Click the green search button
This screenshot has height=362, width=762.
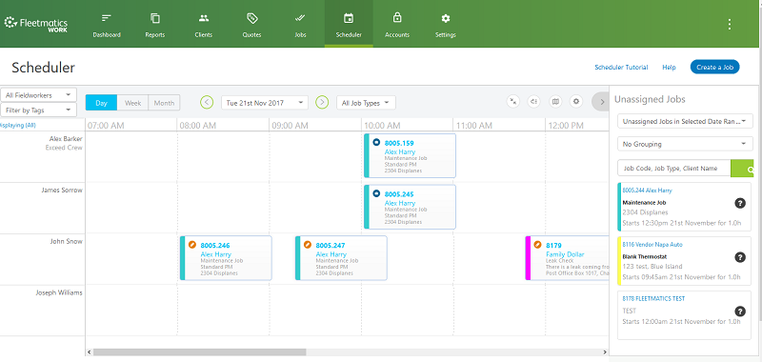(x=743, y=168)
